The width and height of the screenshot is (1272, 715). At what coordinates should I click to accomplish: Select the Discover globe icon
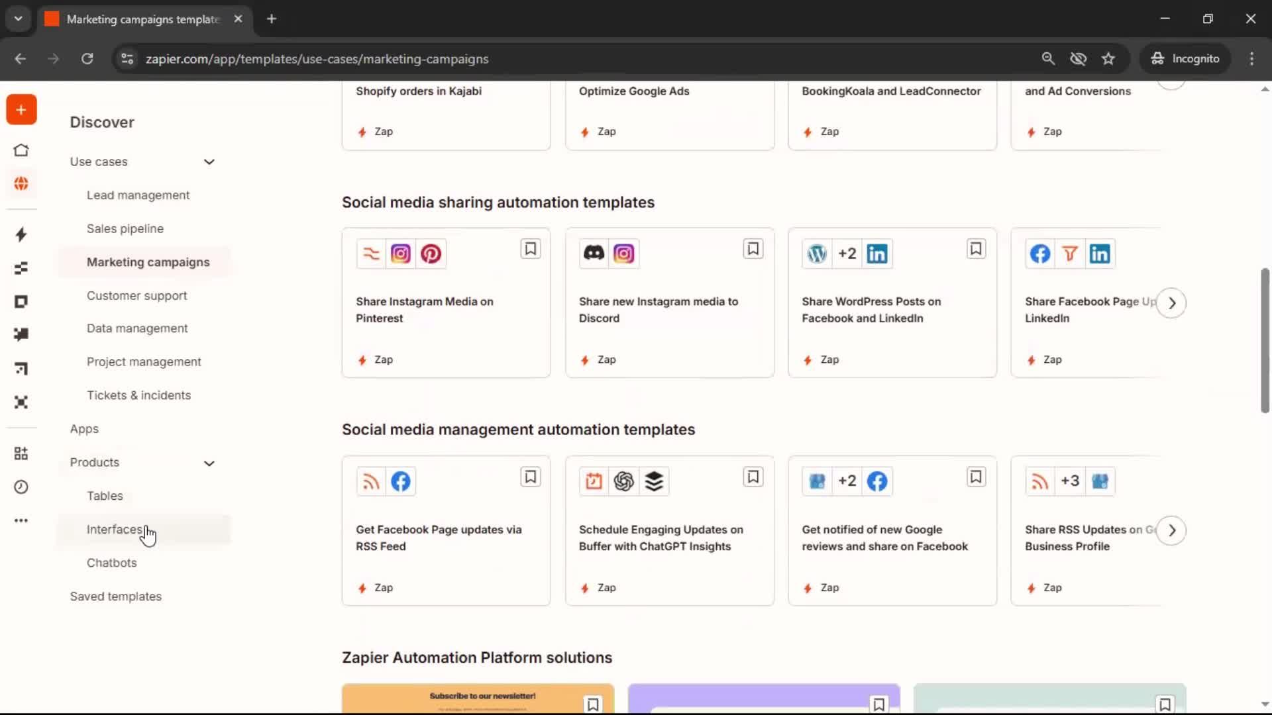pos(21,183)
